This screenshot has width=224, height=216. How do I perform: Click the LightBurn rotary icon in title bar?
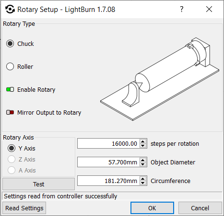(x=10, y=9)
